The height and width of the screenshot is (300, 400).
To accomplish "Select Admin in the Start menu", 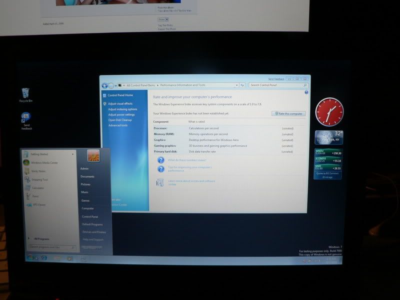I will tap(84, 168).
